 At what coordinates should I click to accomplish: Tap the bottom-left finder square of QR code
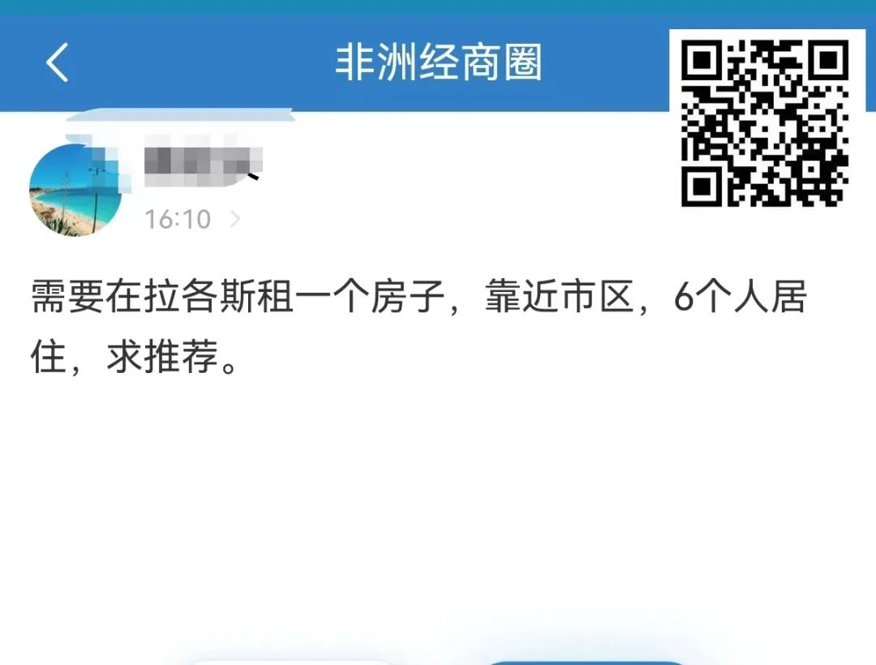click(x=700, y=187)
